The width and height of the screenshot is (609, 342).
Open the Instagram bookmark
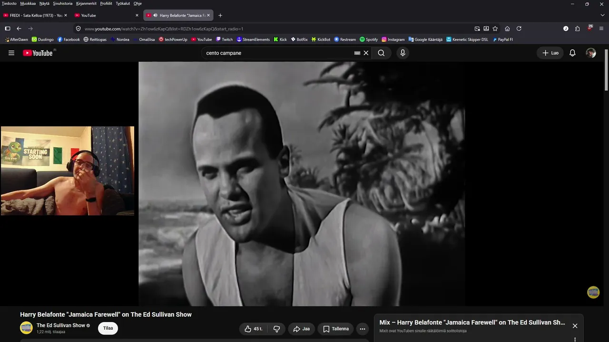393,39
